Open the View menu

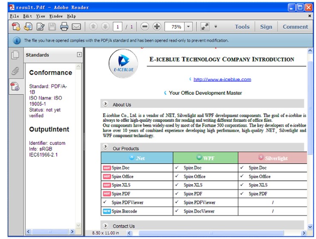(x=41, y=16)
